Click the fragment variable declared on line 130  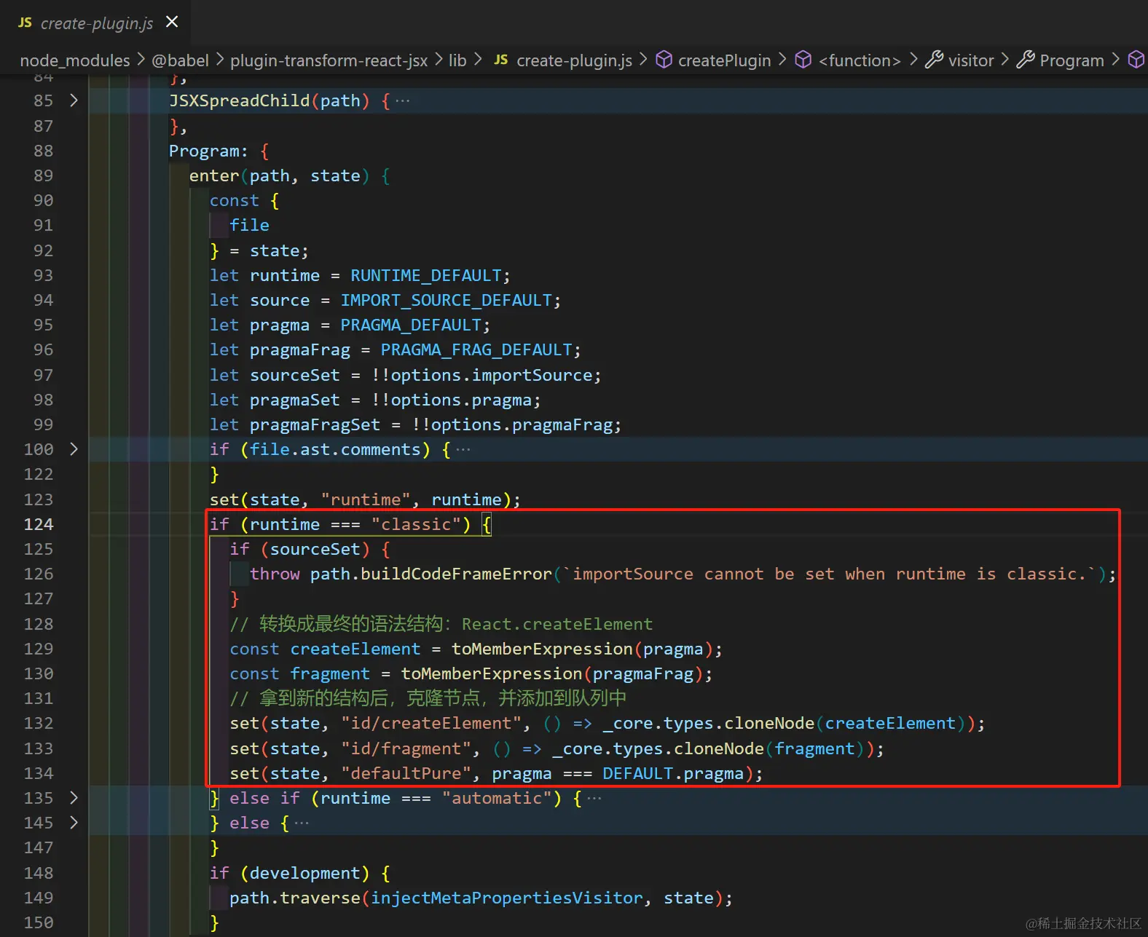point(330,673)
